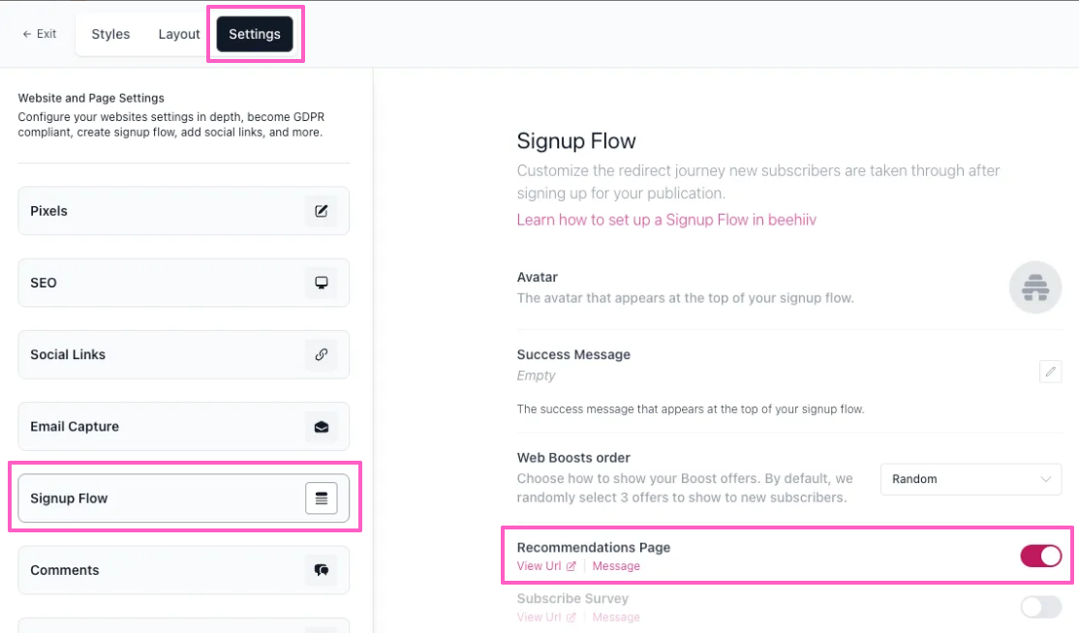The width and height of the screenshot is (1079, 633).
Task: Switch to the Styles tab
Action: (x=110, y=34)
